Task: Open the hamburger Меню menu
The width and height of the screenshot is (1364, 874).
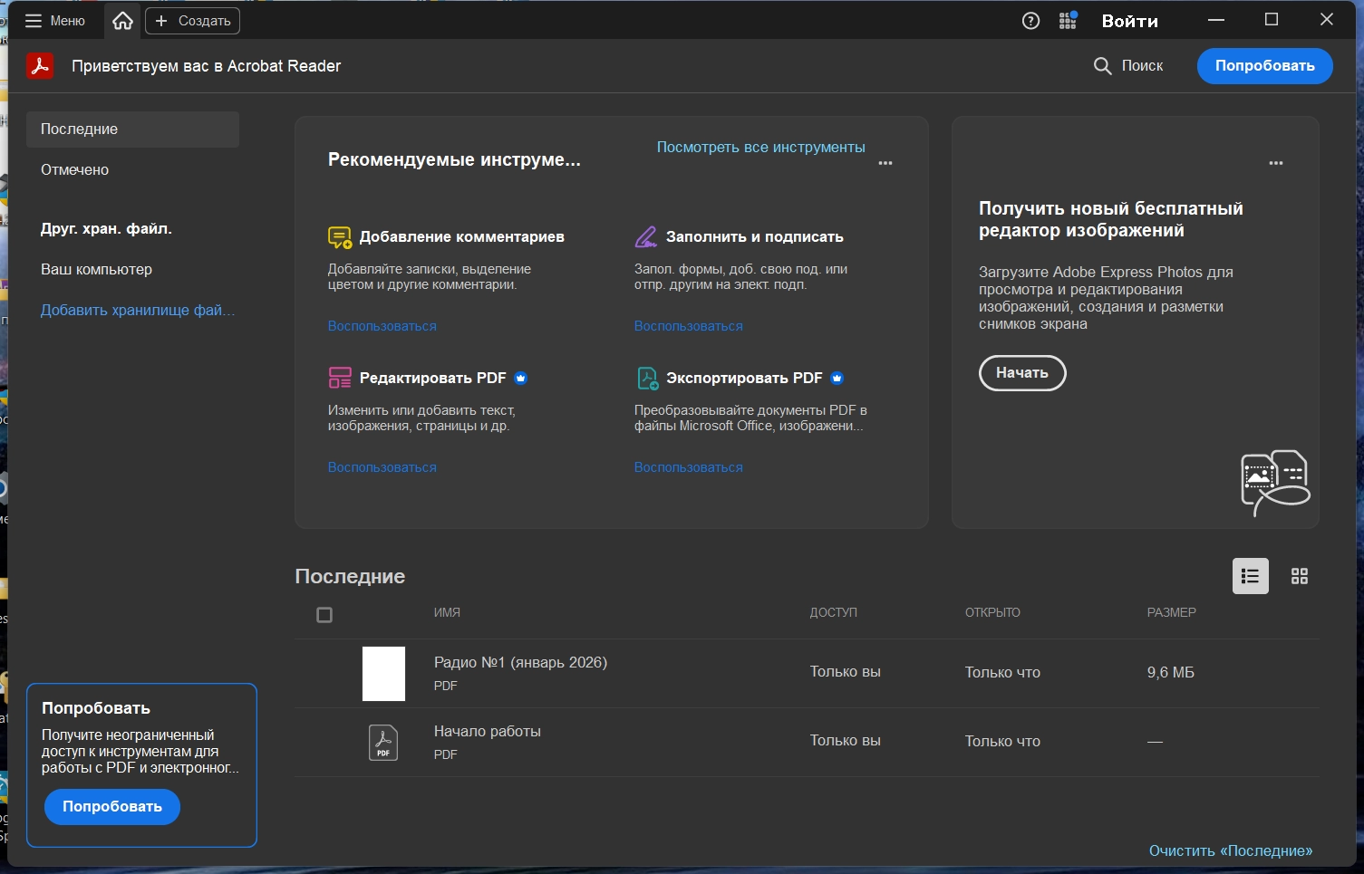Action: point(54,21)
